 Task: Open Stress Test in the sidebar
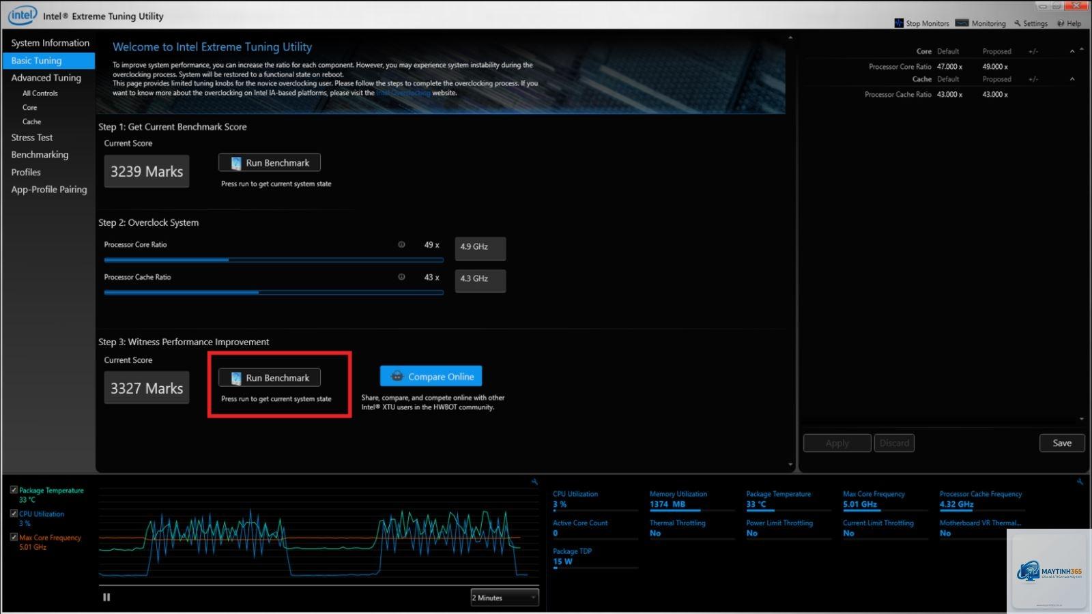click(31, 138)
